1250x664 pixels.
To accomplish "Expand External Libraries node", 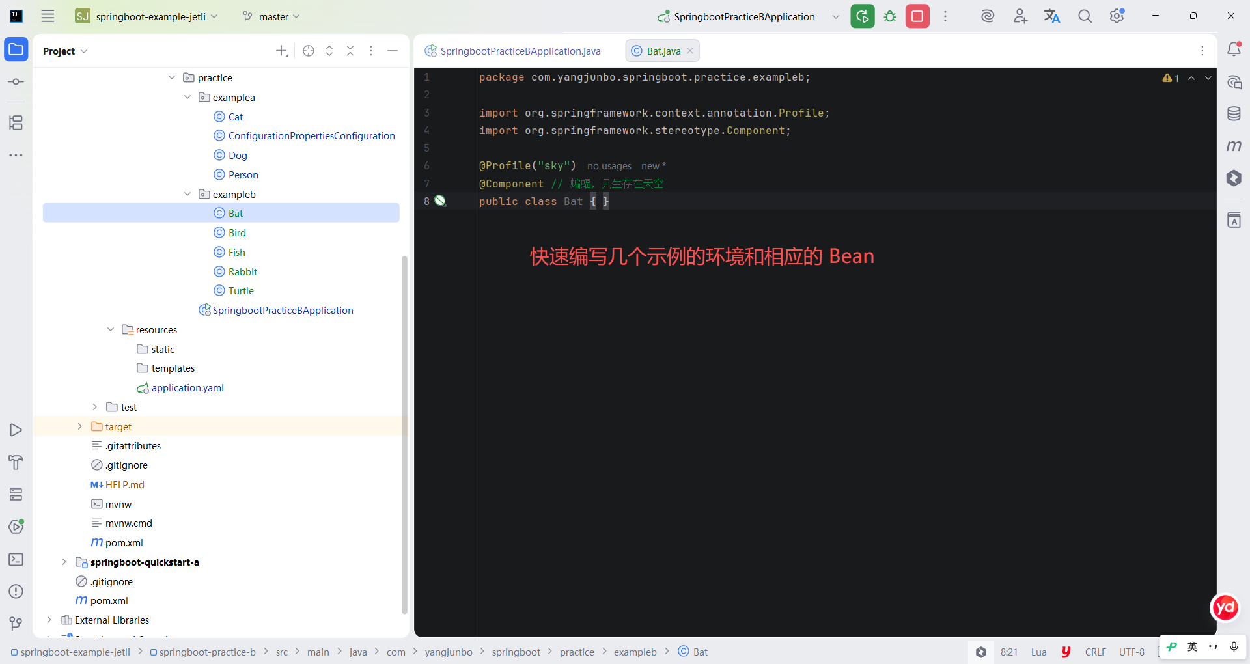I will pos(49,620).
